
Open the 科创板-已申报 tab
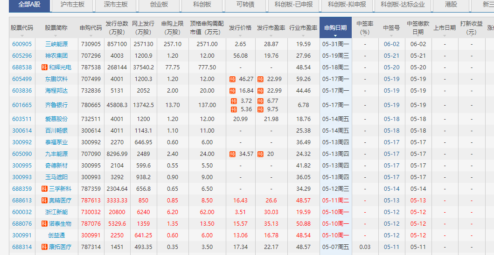(x=293, y=5)
